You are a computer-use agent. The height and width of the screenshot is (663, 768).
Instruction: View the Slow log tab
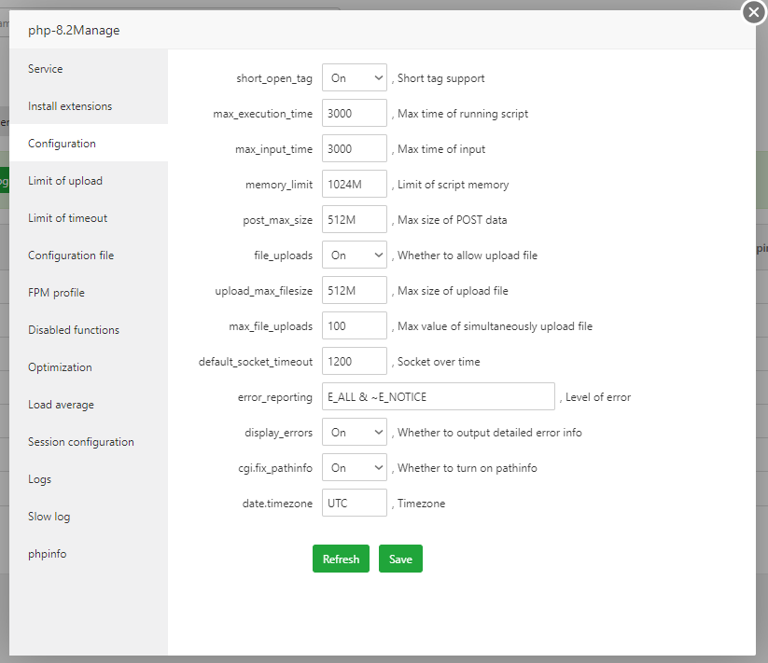tap(49, 517)
